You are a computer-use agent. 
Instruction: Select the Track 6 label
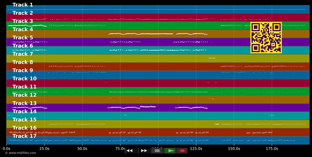tap(23, 46)
